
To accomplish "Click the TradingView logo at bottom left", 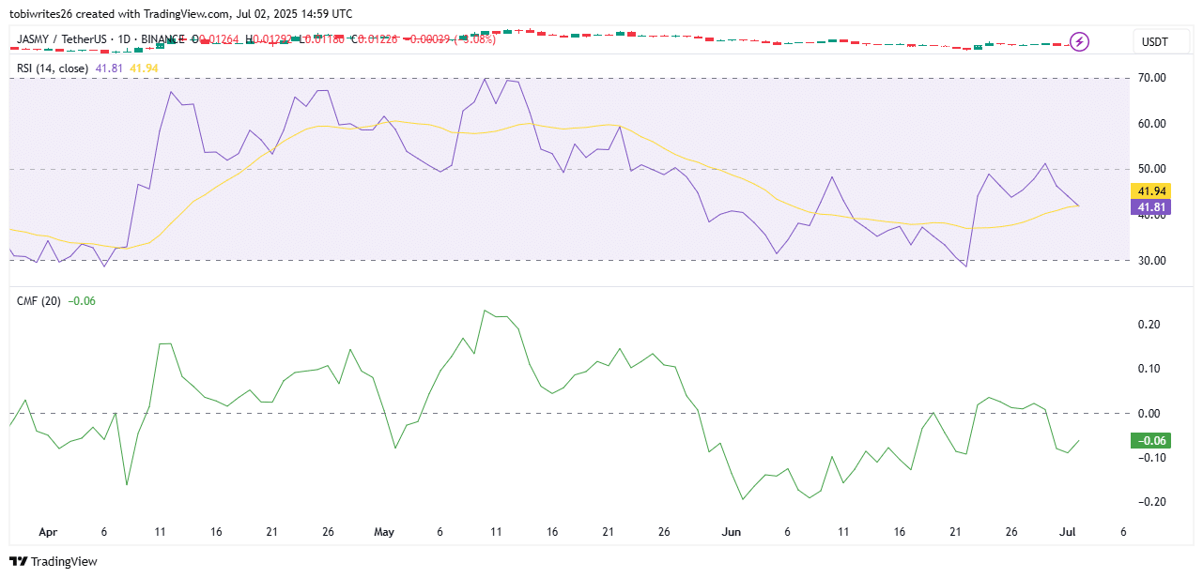I will pyautogui.click(x=54, y=561).
